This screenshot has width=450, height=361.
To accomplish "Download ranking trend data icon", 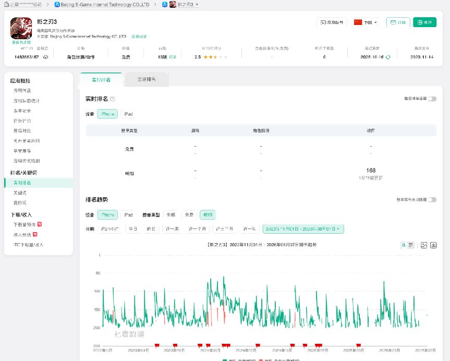I will (433, 245).
